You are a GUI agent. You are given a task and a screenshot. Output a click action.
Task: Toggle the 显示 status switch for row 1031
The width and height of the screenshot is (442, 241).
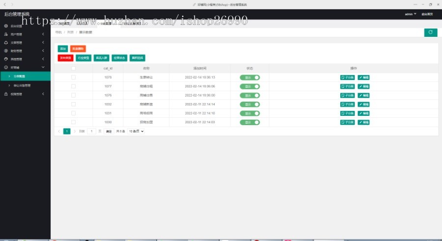(x=250, y=113)
